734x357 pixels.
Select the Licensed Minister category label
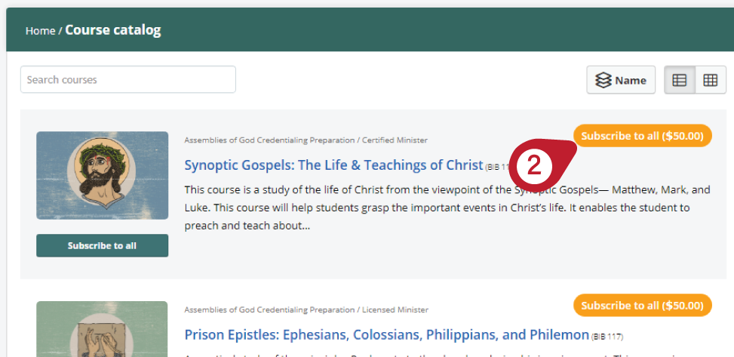395,309
